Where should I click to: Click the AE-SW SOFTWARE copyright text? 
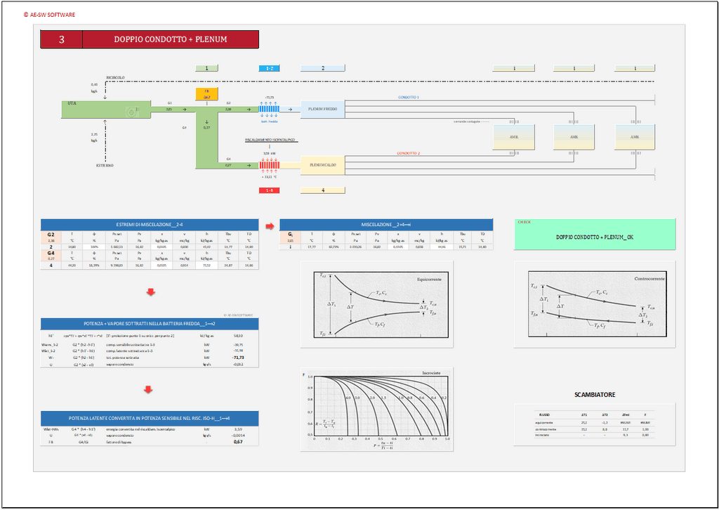tap(49, 15)
